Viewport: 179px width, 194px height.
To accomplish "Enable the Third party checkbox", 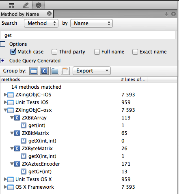I will pos(54,52).
